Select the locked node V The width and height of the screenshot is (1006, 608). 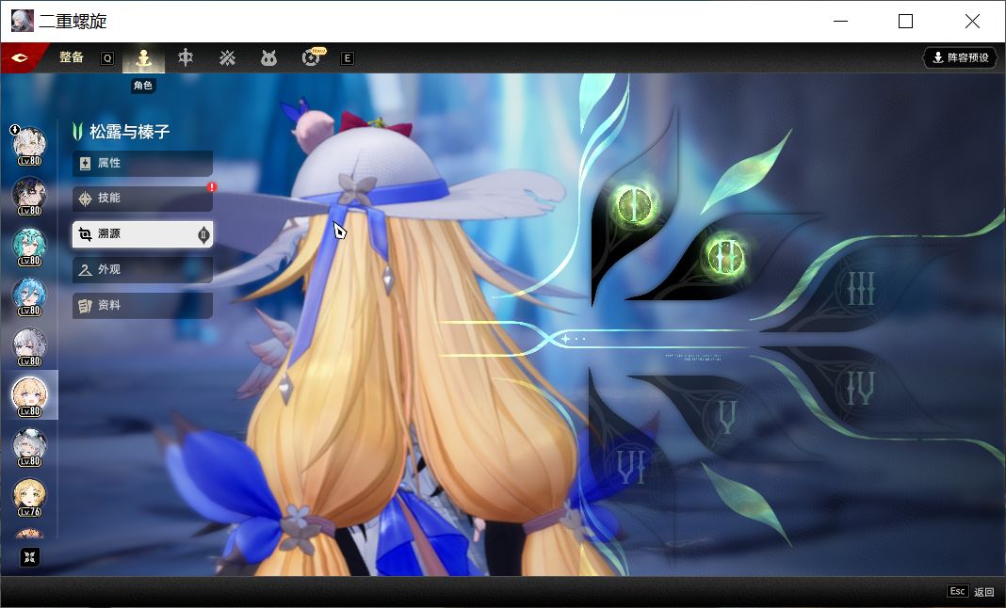pos(727,418)
